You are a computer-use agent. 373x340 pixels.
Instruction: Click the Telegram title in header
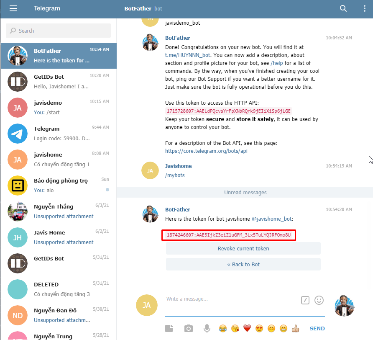click(x=47, y=8)
